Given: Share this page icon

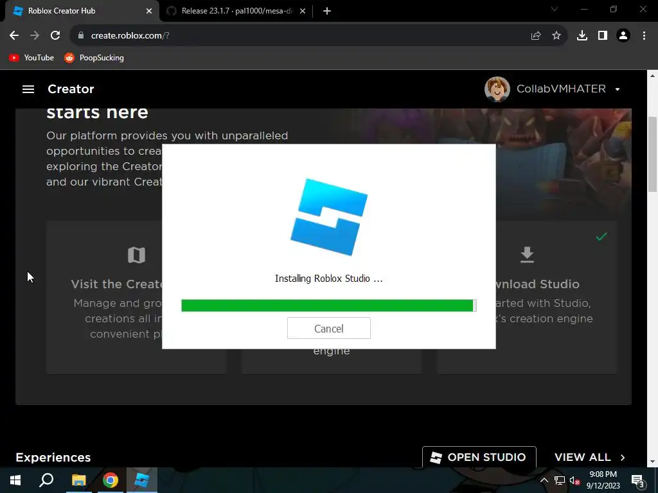Looking at the screenshot, I should pyautogui.click(x=536, y=36).
